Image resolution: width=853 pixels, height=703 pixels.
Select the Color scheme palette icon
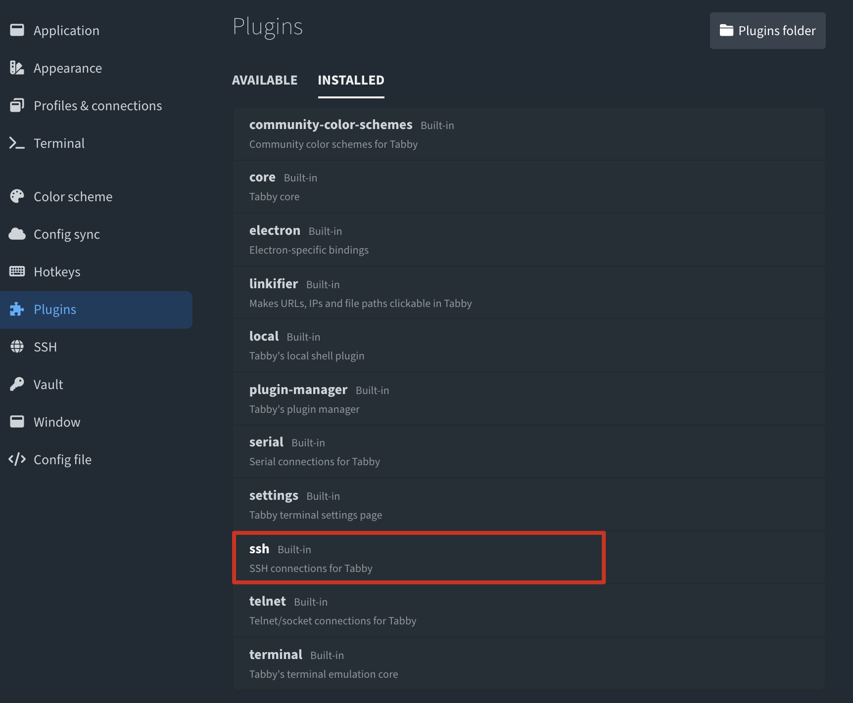[x=17, y=196]
